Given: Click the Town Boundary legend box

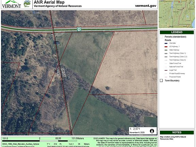Looking at the screenshot, I should [x=161, y=80].
